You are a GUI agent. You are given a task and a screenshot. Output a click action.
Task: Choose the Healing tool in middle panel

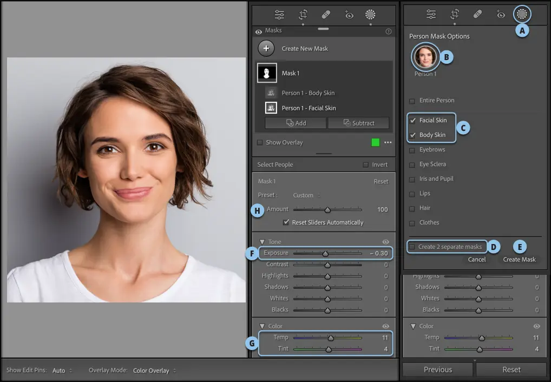326,15
